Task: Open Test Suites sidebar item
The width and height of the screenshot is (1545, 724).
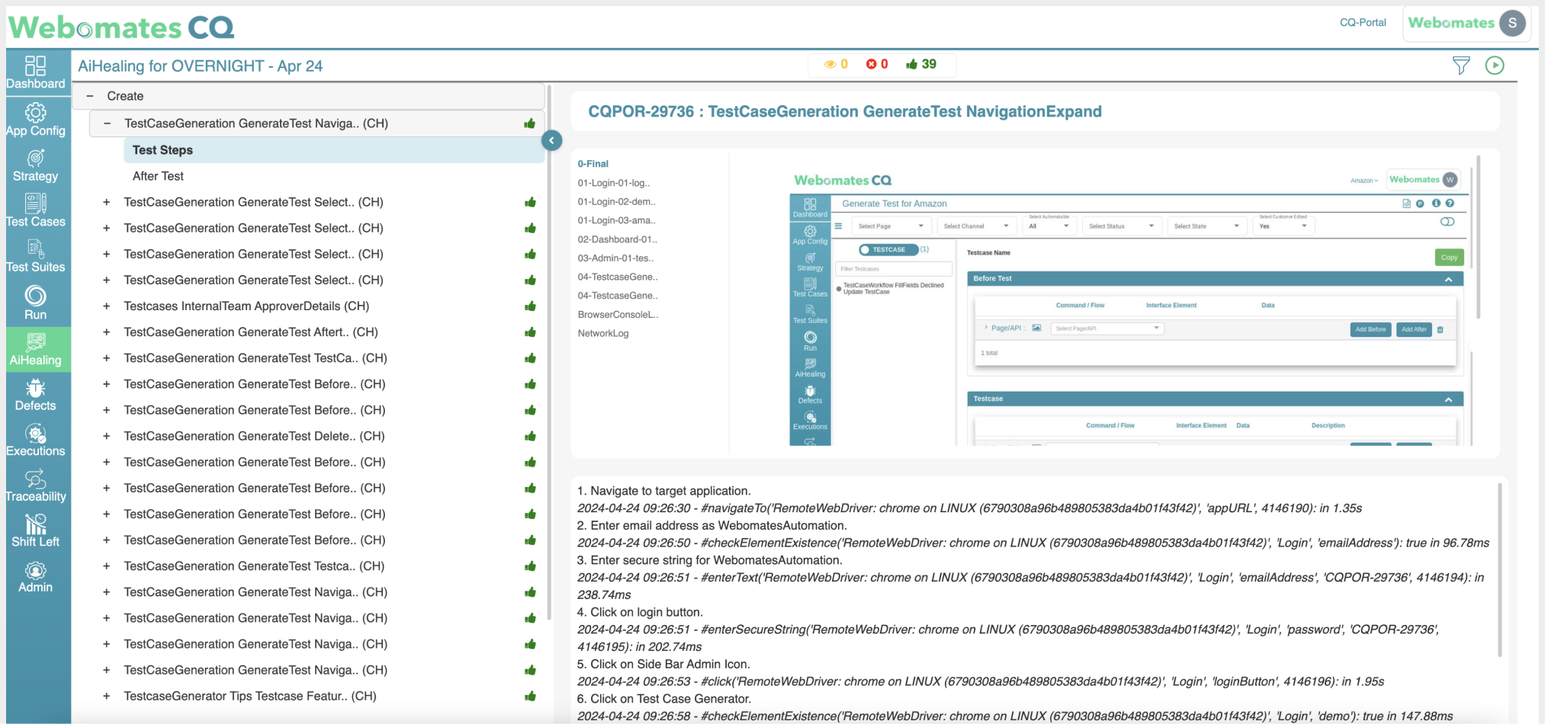Action: pyautogui.click(x=36, y=256)
